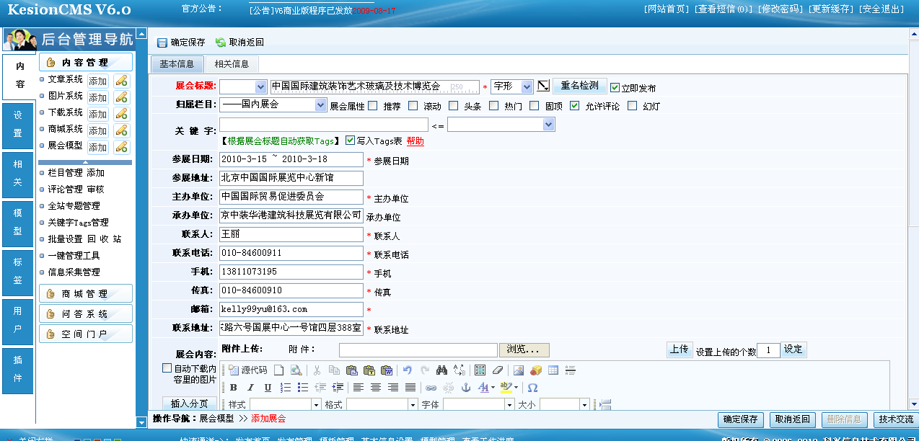Click the Insert Table icon
This screenshot has height=441, width=919.
(553, 370)
